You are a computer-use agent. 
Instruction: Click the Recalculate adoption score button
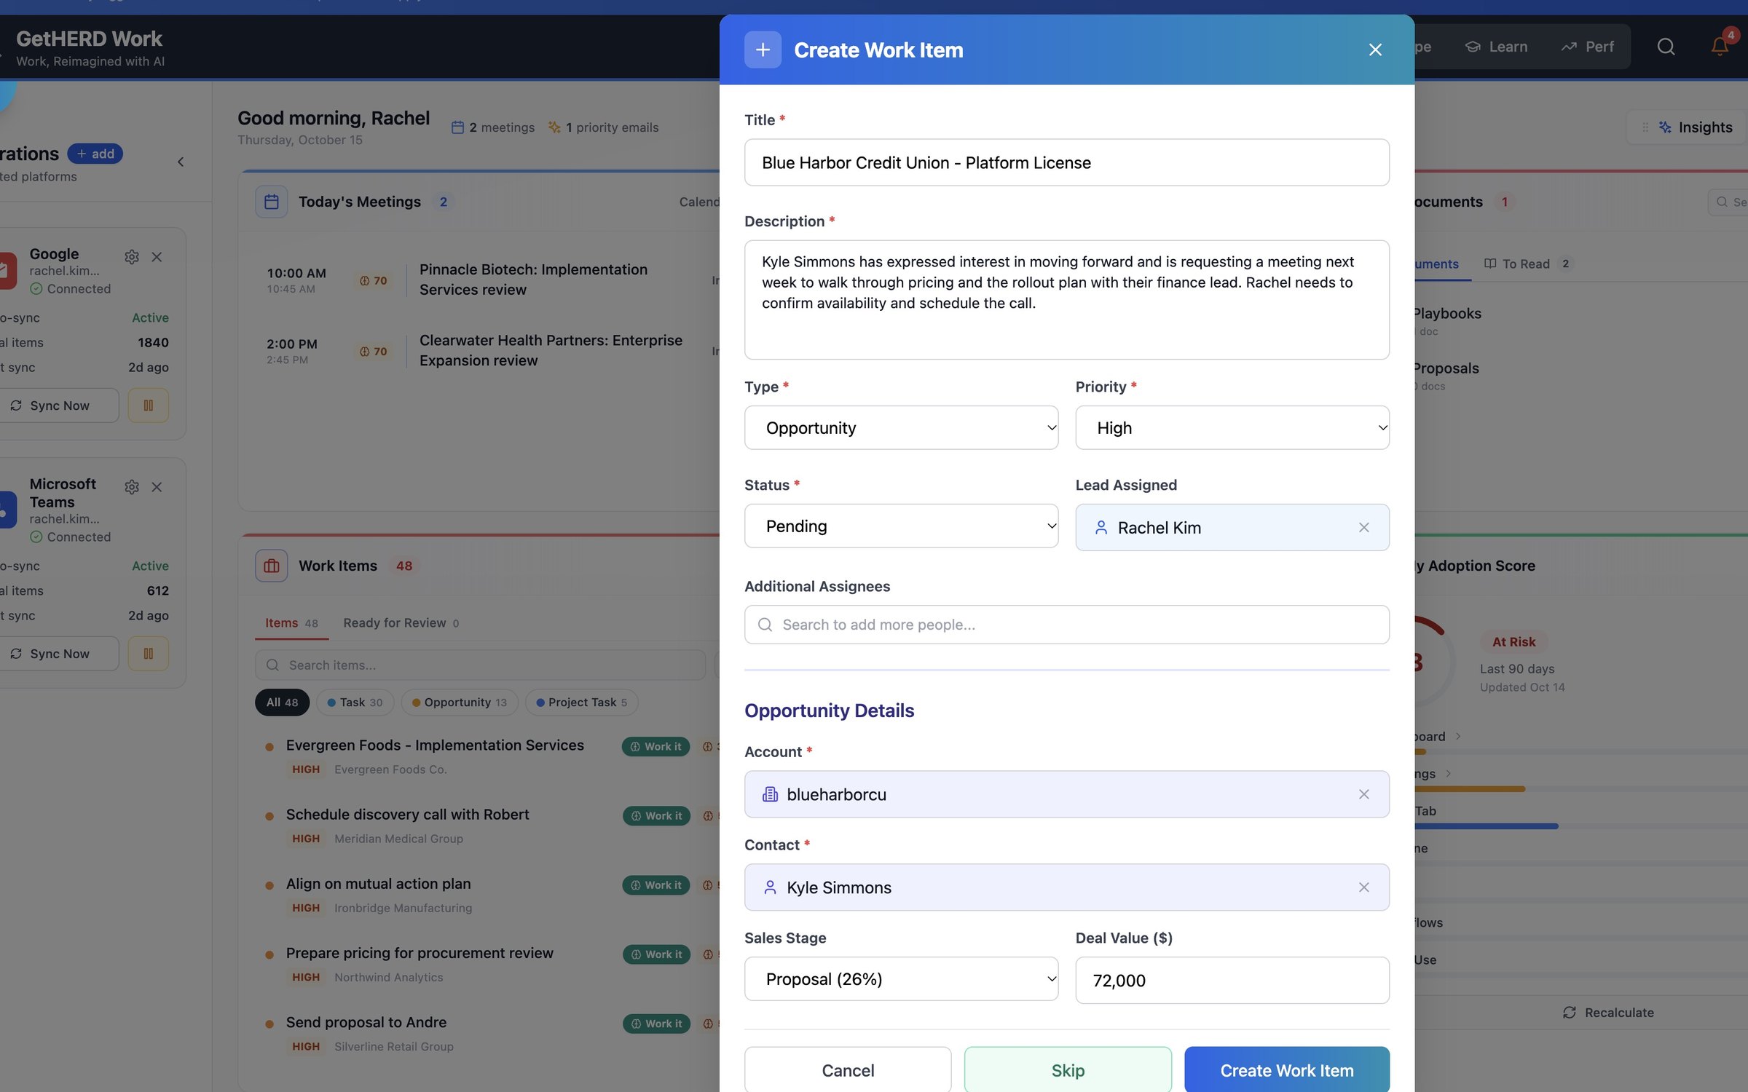click(x=1608, y=1013)
